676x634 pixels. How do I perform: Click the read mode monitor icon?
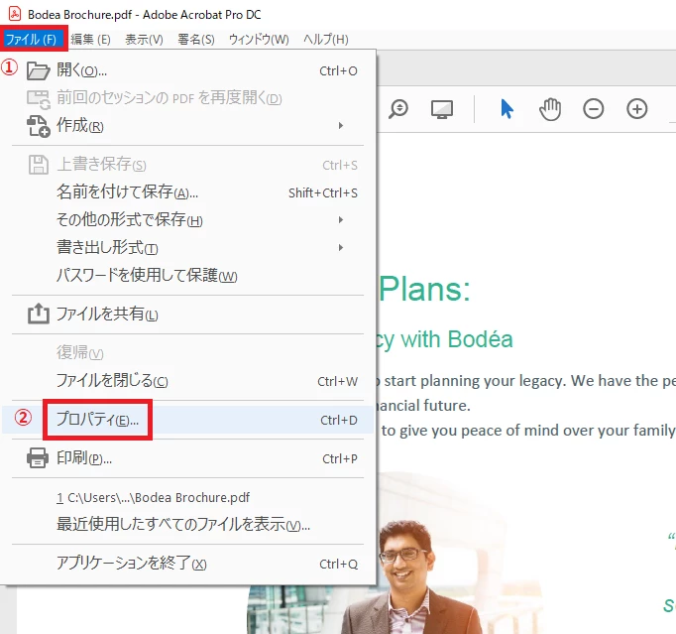tap(442, 109)
